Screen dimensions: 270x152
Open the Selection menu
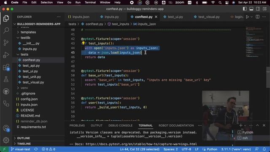point(47,3)
